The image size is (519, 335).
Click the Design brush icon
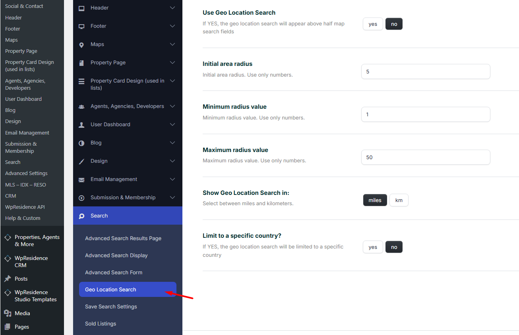tap(81, 161)
